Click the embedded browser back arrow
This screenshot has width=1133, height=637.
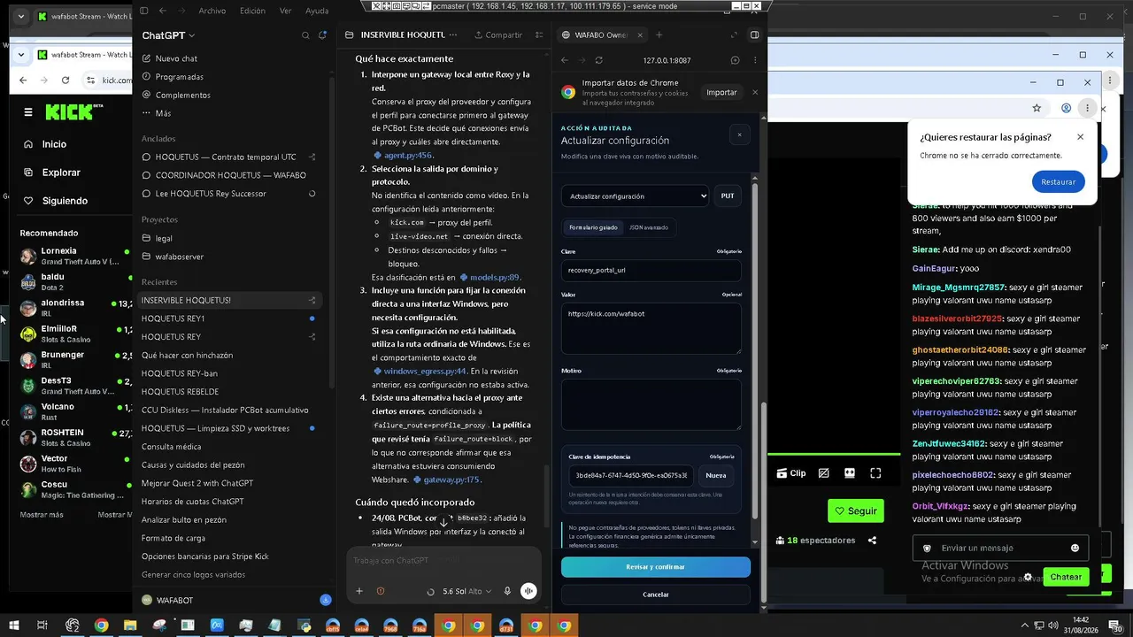tap(566, 60)
